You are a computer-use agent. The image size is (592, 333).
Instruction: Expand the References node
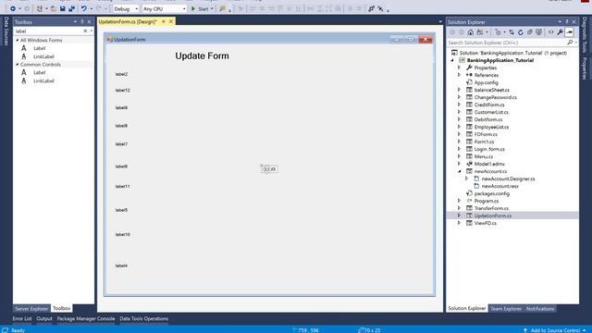coord(459,75)
